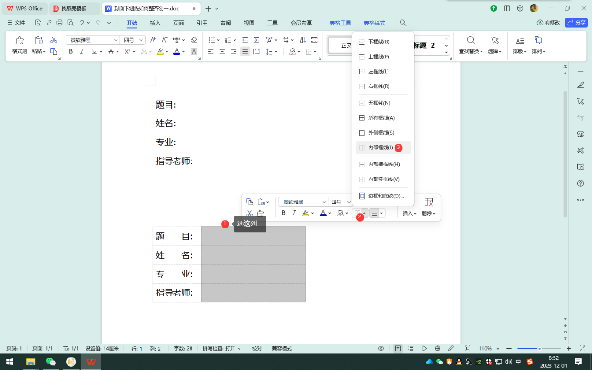Image resolution: width=592 pixels, height=370 pixels.
Task: Click vertical scrollbar of the document
Action: pos(565,154)
